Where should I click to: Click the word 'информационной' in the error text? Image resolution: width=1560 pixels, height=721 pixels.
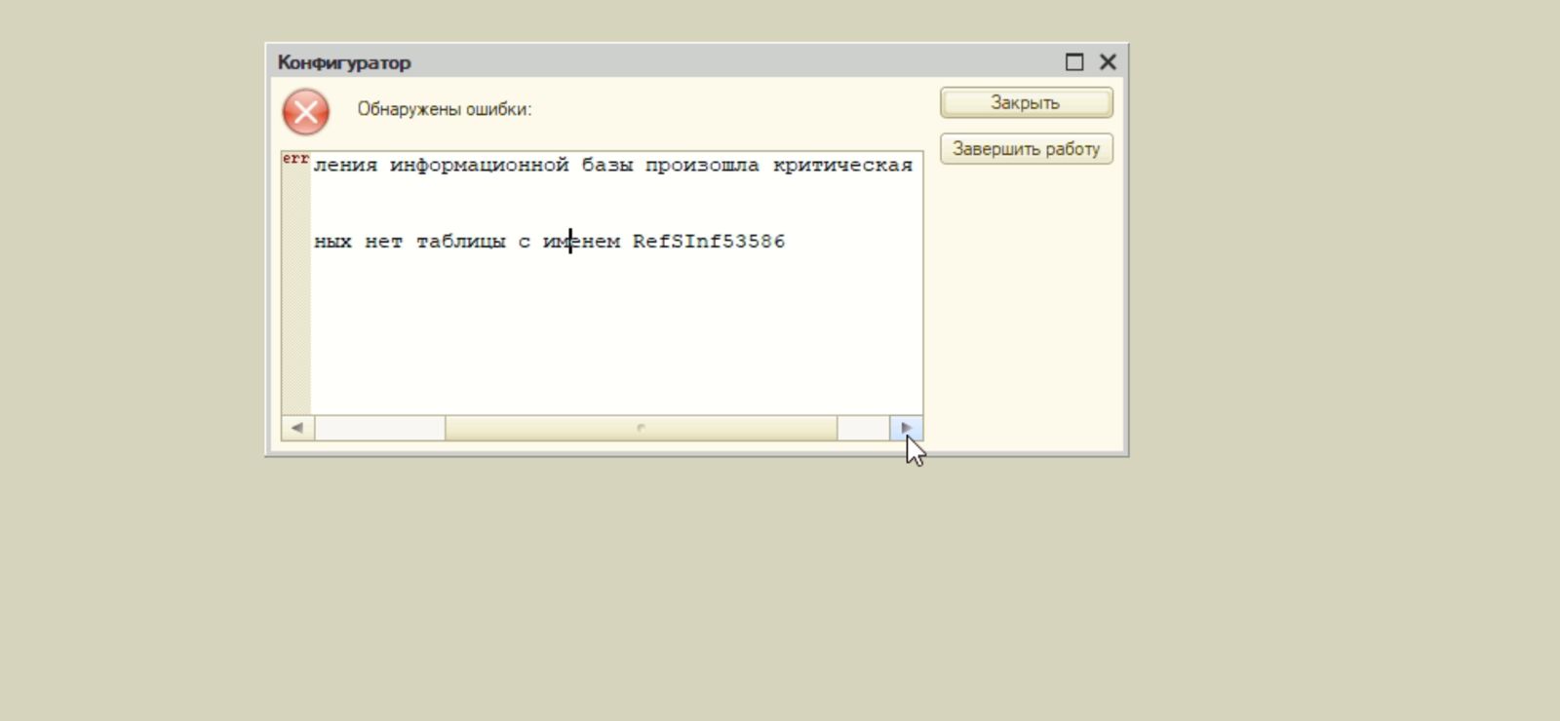pyautogui.click(x=479, y=166)
